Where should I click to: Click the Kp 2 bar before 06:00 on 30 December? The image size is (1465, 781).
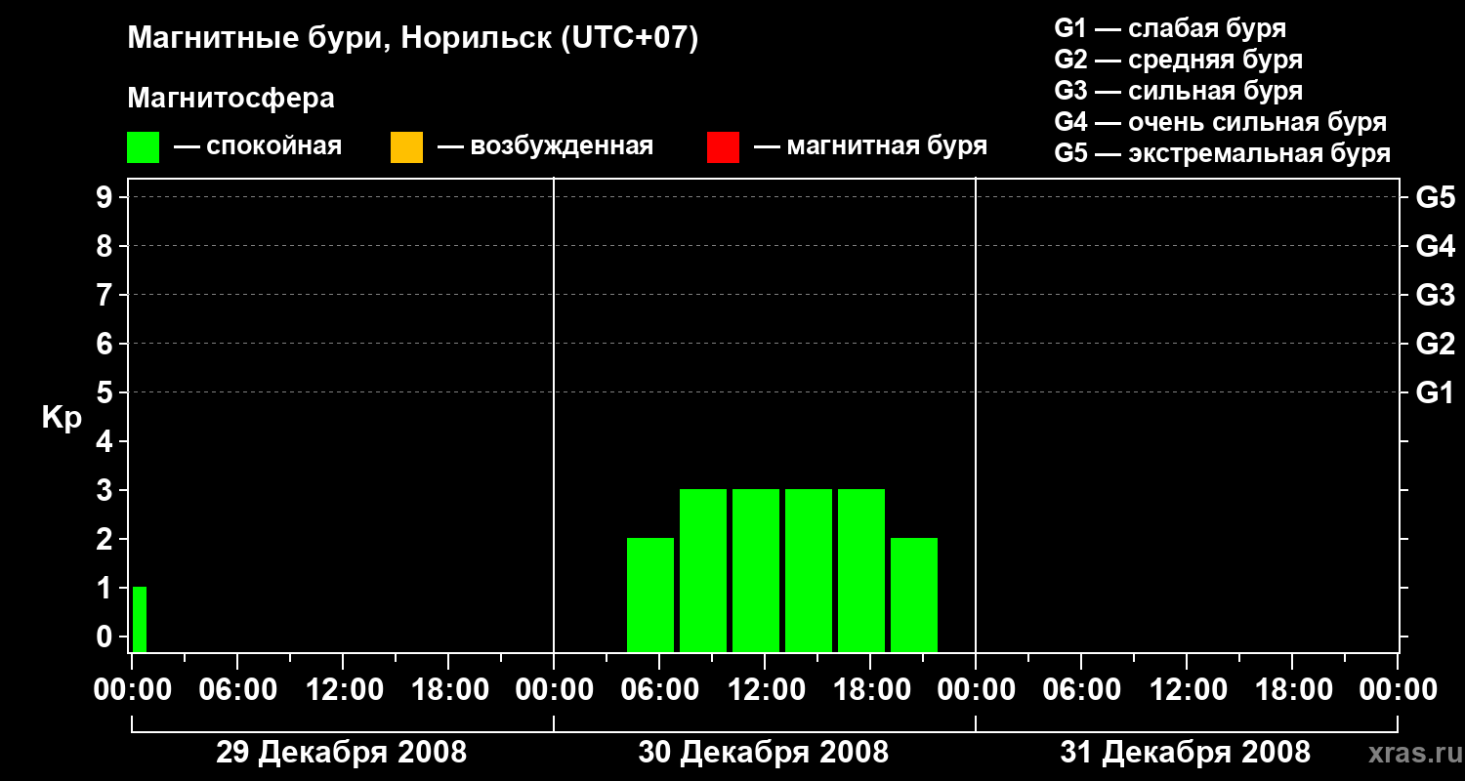(650, 595)
